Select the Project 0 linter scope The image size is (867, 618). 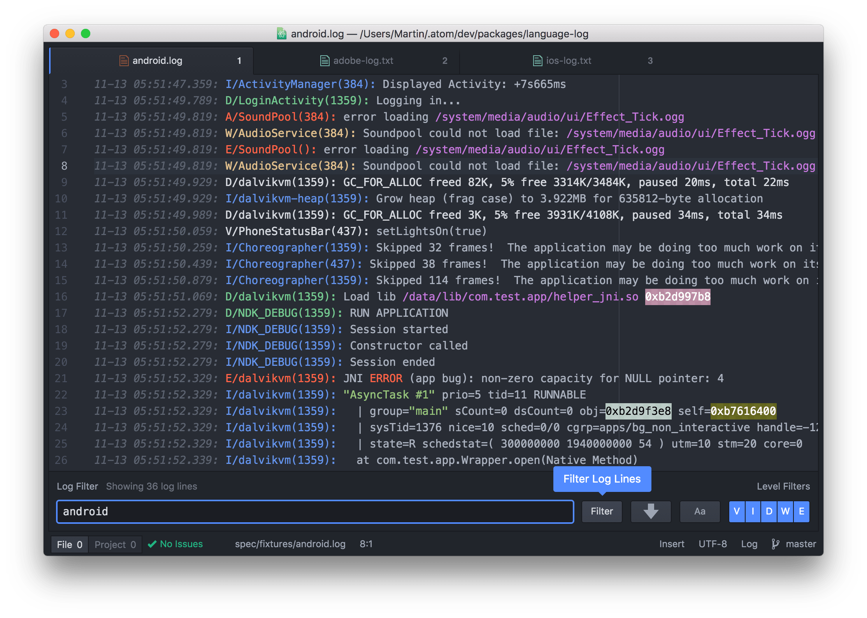115,544
